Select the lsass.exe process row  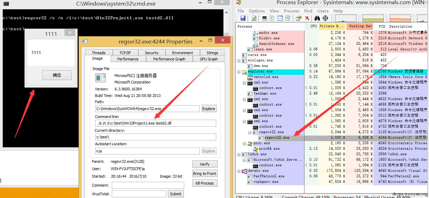(x=332, y=49)
